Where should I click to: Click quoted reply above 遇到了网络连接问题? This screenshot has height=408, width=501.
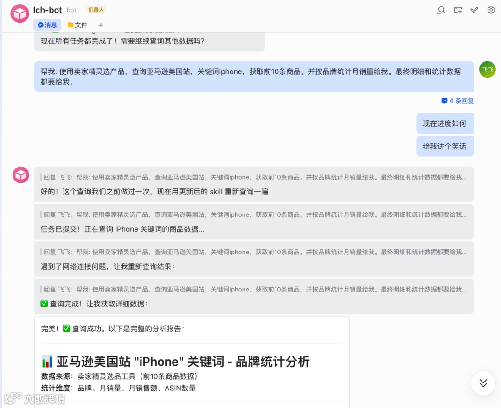(254, 252)
